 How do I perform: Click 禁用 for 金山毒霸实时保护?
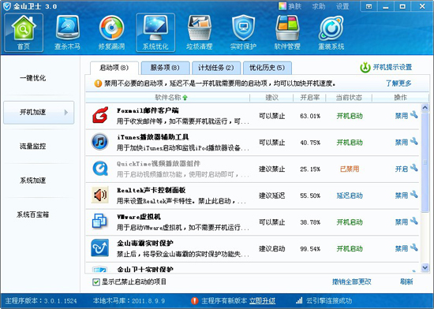(x=402, y=248)
